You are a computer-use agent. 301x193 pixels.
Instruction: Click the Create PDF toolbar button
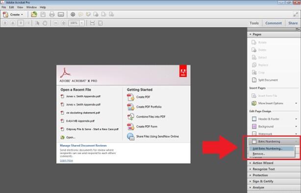[x=13, y=15]
